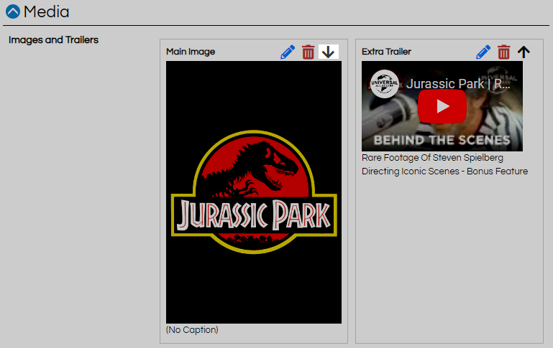Image resolution: width=553 pixels, height=348 pixels.
Task: Move Main Image down with arrow icon
Action: coord(329,52)
